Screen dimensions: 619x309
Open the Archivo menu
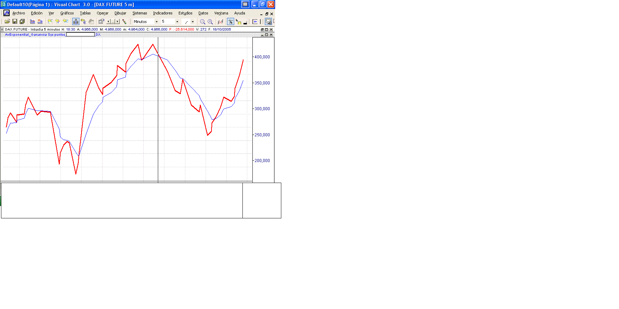(19, 13)
